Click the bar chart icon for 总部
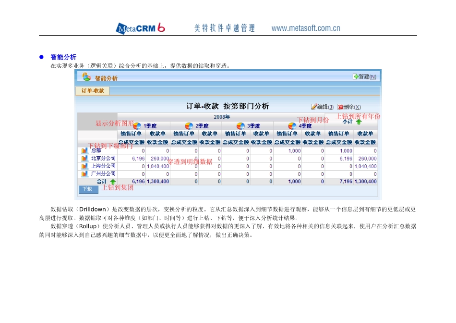The height and width of the screenshot is (323, 456). click(84, 150)
